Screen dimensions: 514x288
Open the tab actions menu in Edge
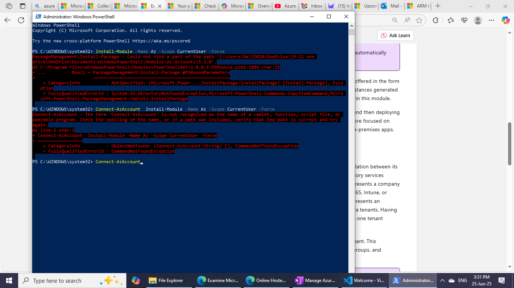click(9, 6)
